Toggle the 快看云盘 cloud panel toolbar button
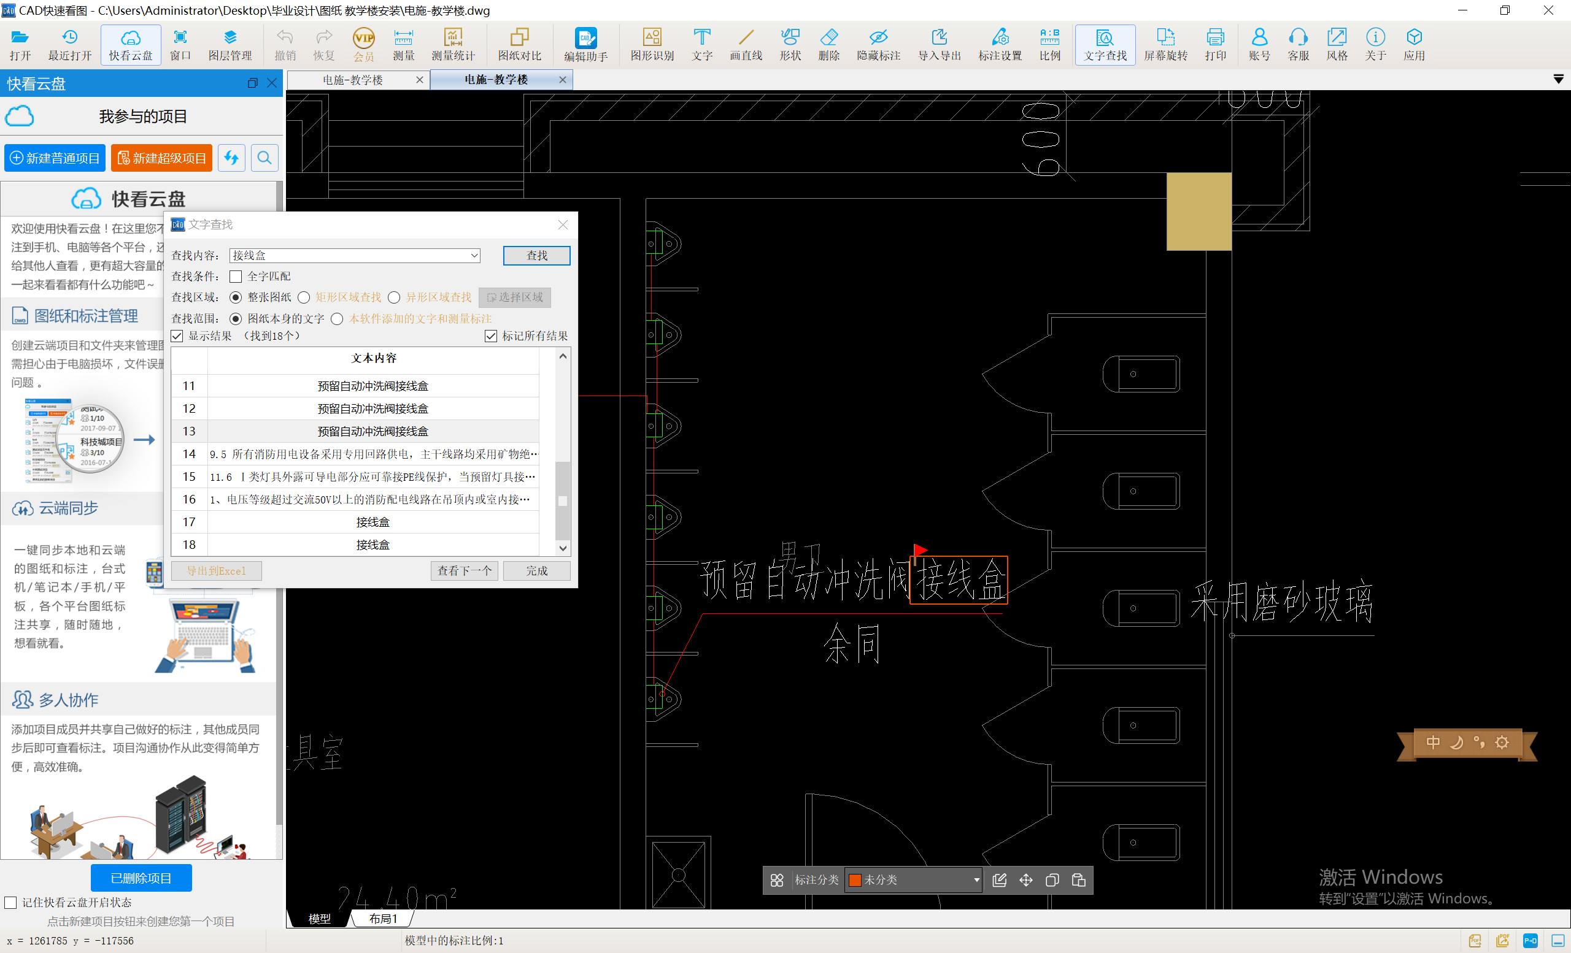 click(131, 45)
